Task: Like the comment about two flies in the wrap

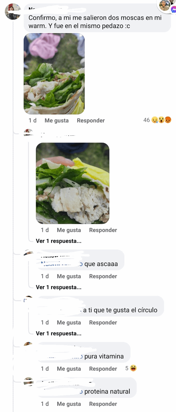Action: (57, 121)
